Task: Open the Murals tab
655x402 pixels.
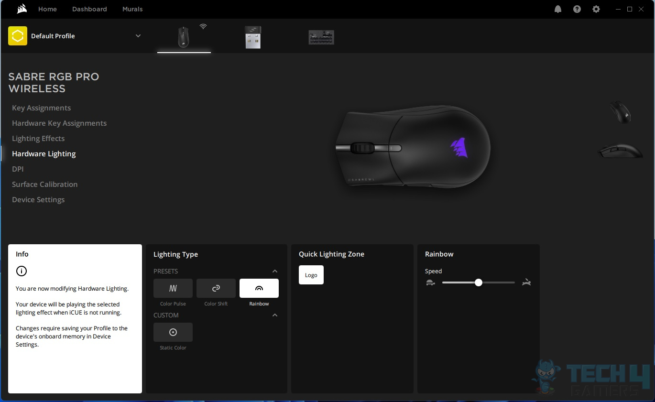Action: click(x=132, y=9)
